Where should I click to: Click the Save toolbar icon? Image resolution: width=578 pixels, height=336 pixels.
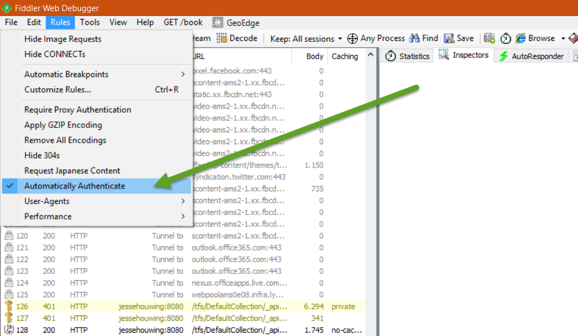click(449, 38)
